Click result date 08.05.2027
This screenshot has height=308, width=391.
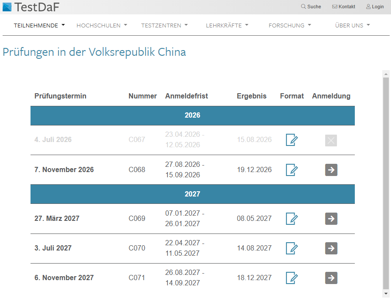[254, 218]
